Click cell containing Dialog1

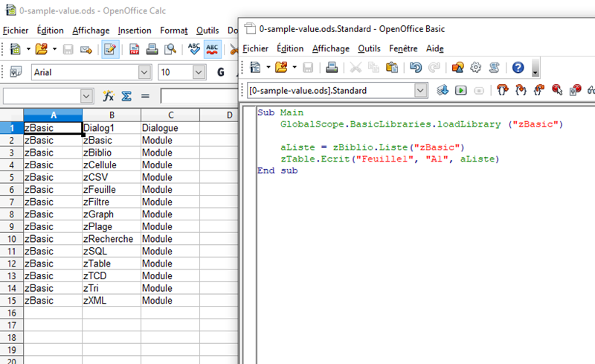click(112, 128)
